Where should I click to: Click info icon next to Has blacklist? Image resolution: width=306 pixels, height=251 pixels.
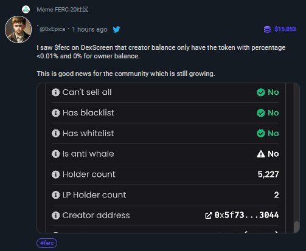pos(55,113)
